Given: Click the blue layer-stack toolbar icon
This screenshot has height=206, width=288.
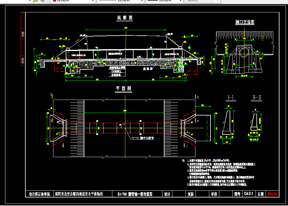Looking at the screenshot, I should click(43, 1).
